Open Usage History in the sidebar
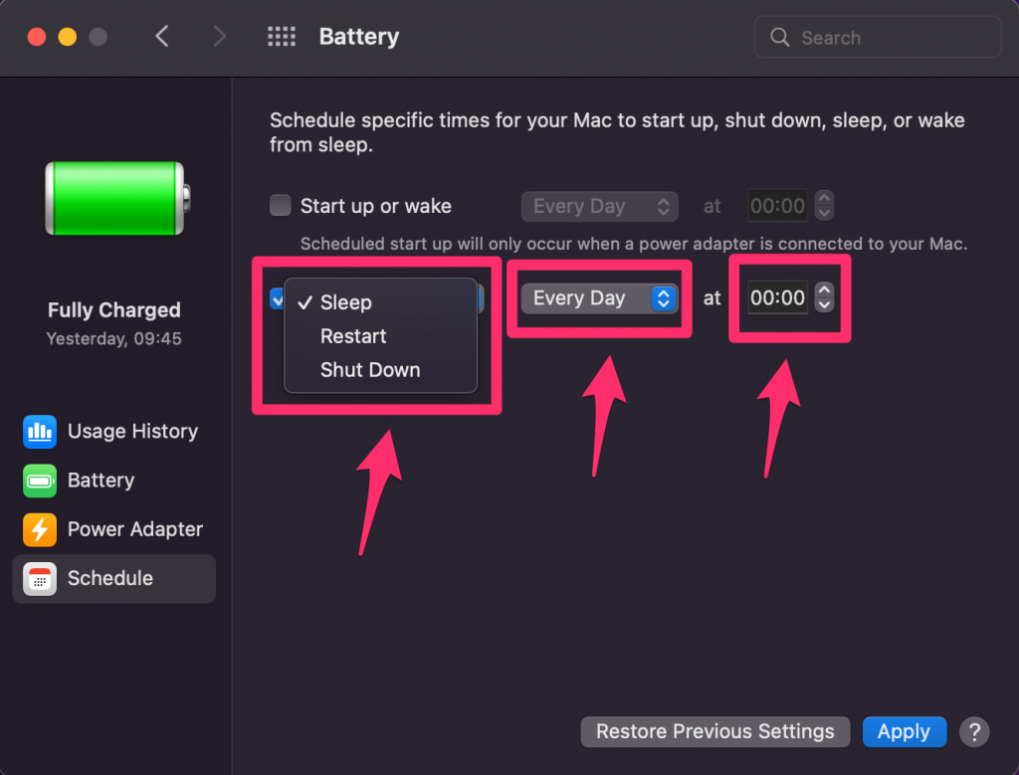The image size is (1019, 775). [131, 432]
